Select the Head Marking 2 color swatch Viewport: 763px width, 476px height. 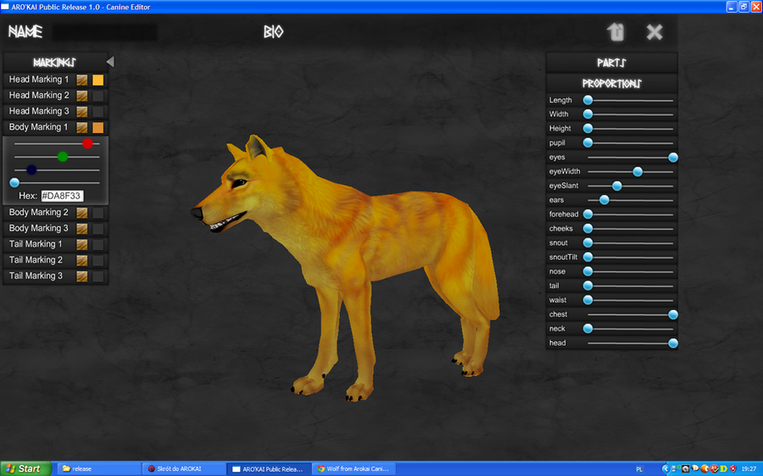97,96
